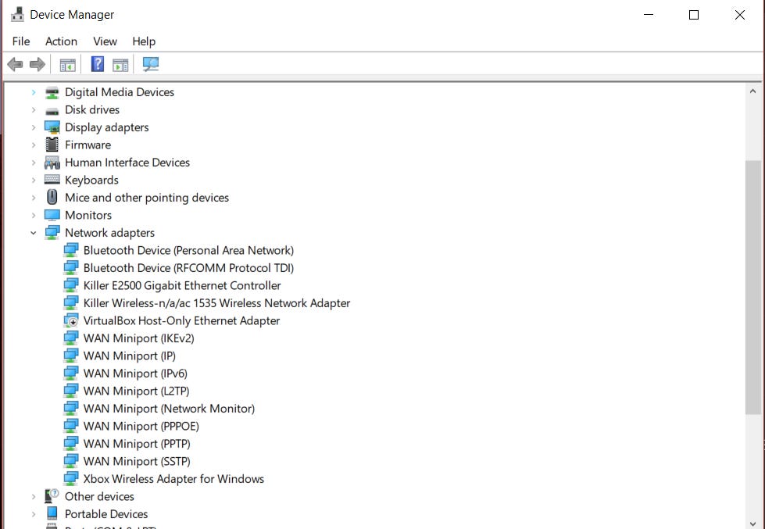The height and width of the screenshot is (529, 765).
Task: Click the scrollbar up arrow
Action: pos(752,91)
